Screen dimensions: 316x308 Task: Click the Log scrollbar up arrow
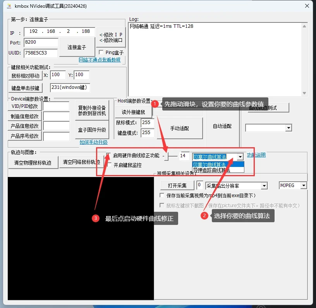(304, 26)
